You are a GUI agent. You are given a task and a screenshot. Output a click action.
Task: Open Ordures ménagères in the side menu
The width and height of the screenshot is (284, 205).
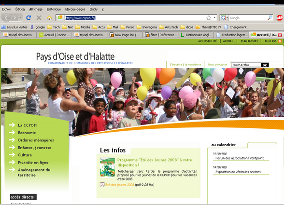point(36,140)
